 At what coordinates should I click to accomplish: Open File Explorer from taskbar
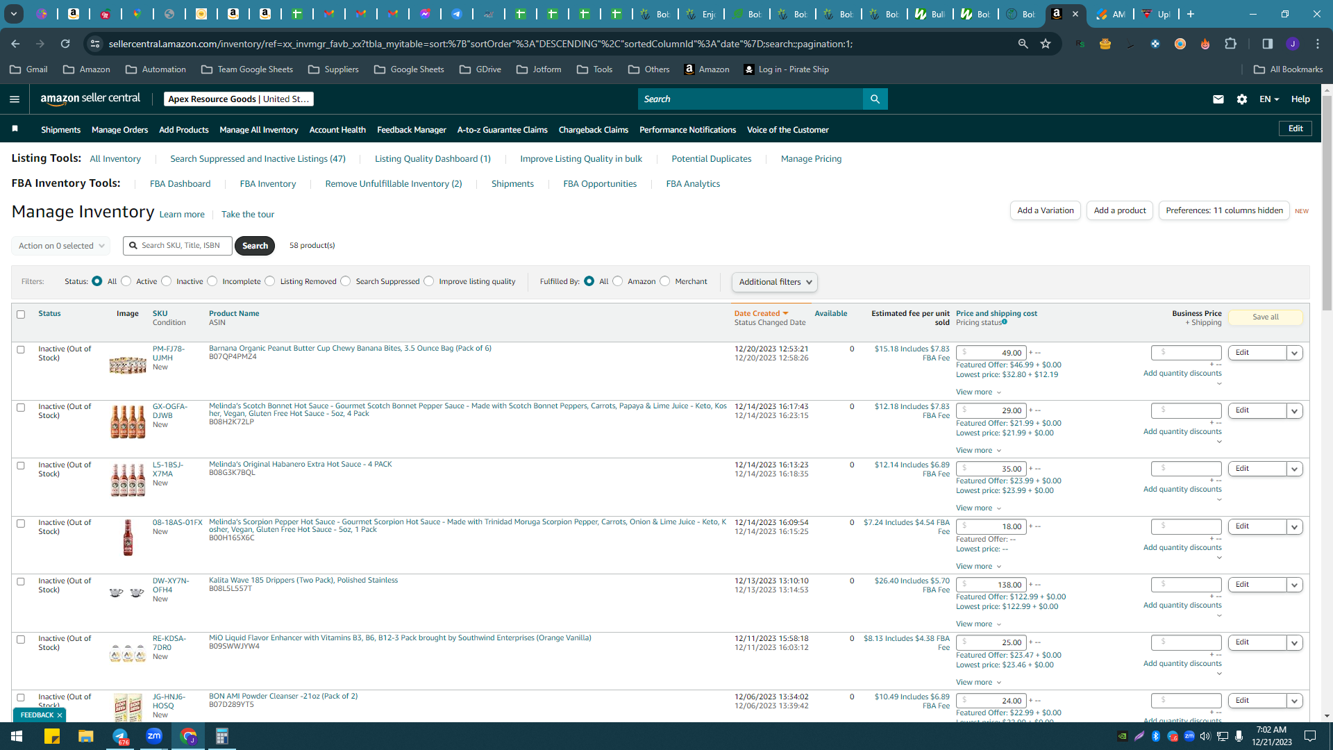click(x=85, y=736)
